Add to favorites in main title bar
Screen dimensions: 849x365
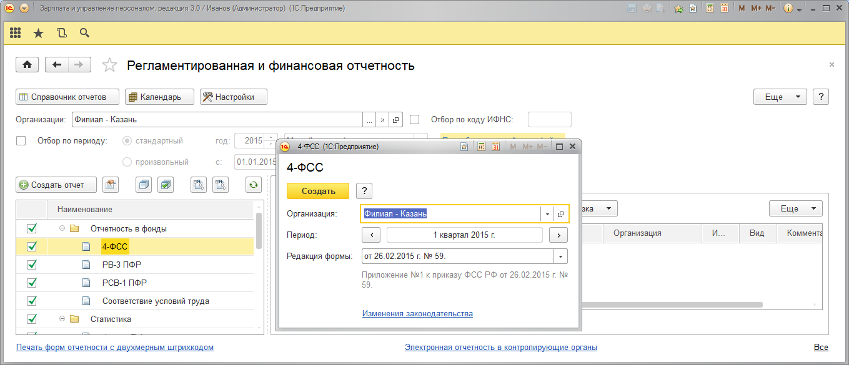[x=693, y=8]
